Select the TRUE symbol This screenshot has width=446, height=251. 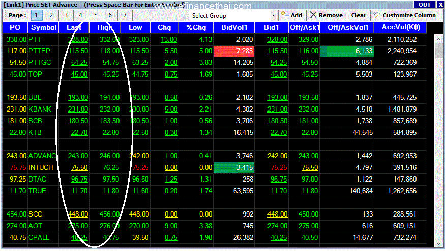37,191
